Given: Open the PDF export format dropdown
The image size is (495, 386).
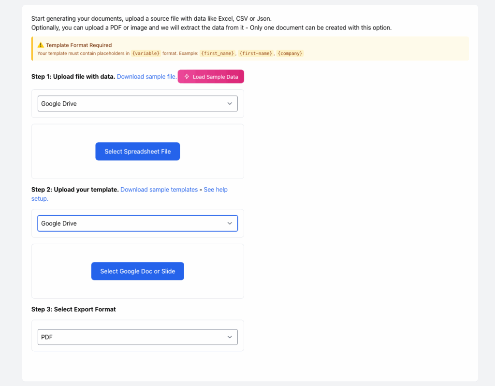Looking at the screenshot, I should click(x=137, y=337).
